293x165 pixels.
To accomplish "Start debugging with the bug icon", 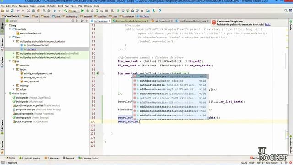I will [87, 11].
